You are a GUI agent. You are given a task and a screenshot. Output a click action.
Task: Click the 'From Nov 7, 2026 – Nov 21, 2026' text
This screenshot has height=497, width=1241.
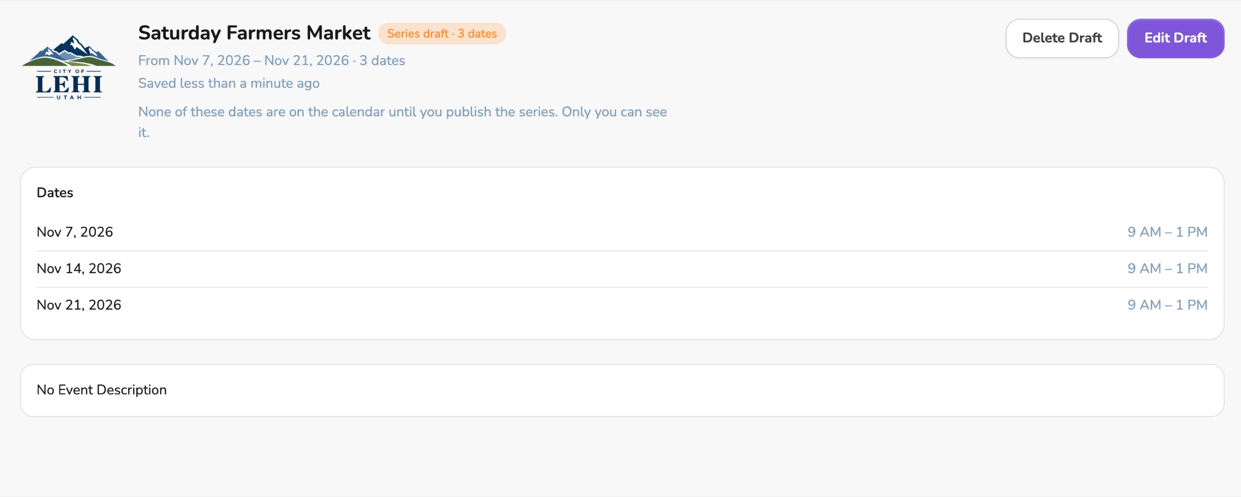coord(244,60)
